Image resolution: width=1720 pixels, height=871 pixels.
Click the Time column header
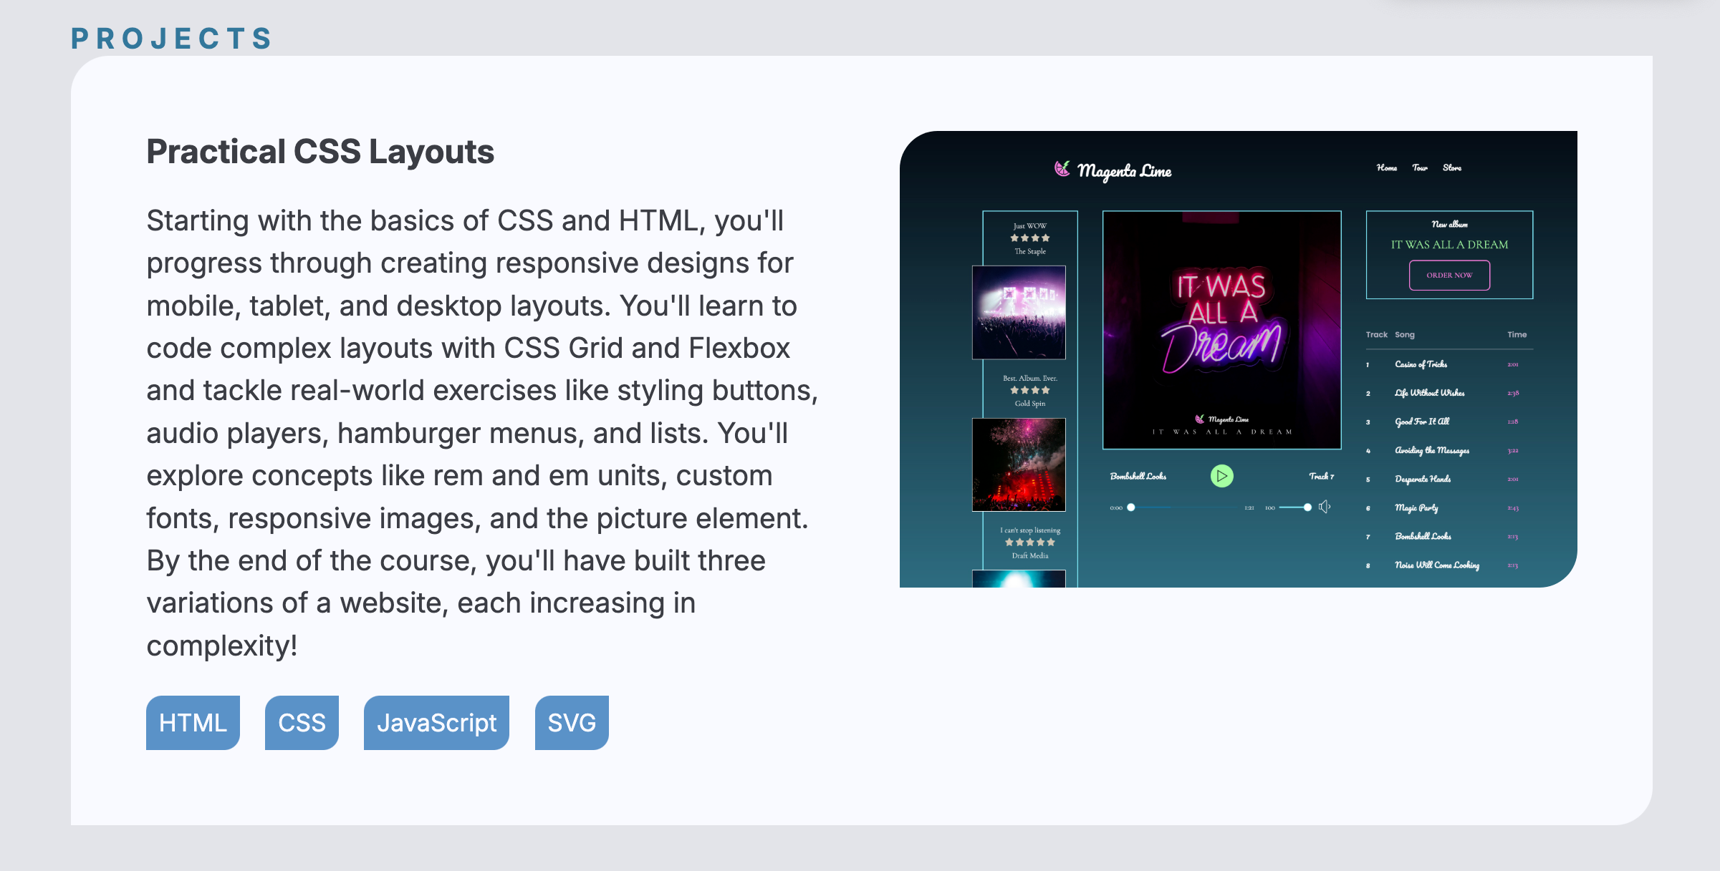(1517, 334)
